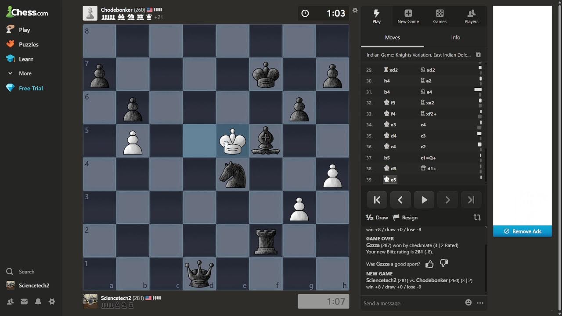Select the black queen on d1
Image resolution: width=562 pixels, height=316 pixels.
click(x=199, y=274)
